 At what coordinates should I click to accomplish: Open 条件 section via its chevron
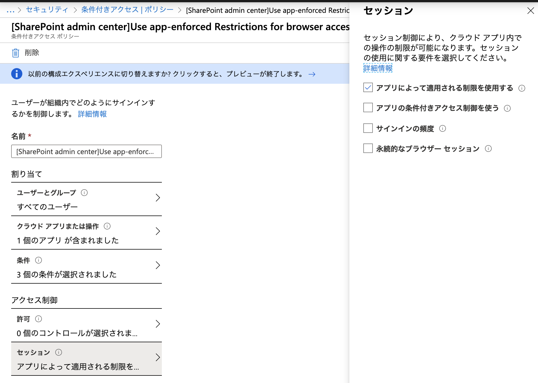pyautogui.click(x=158, y=265)
